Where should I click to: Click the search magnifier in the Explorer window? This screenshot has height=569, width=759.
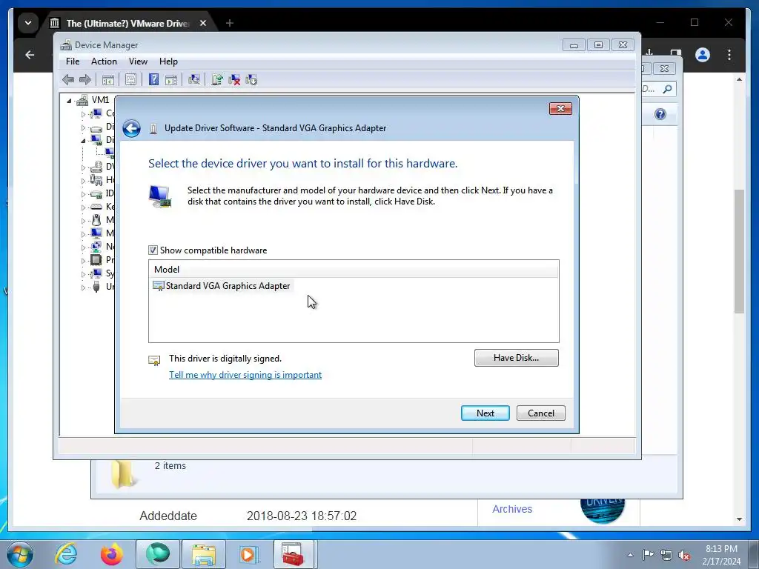[x=668, y=89]
